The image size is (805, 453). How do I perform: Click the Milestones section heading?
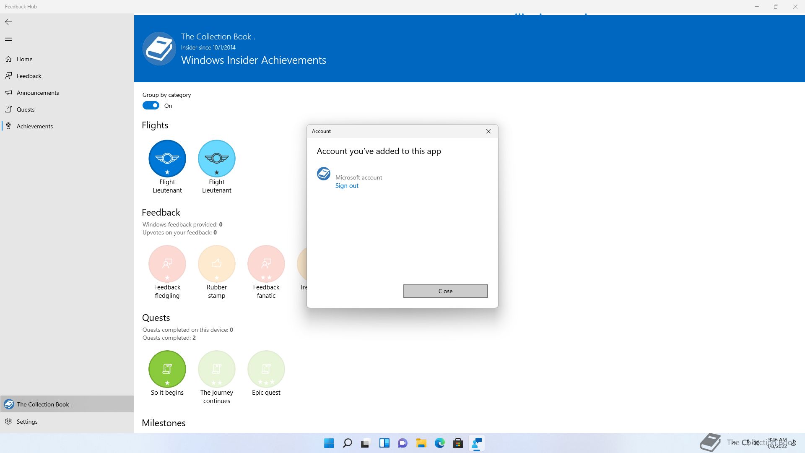[x=164, y=423]
